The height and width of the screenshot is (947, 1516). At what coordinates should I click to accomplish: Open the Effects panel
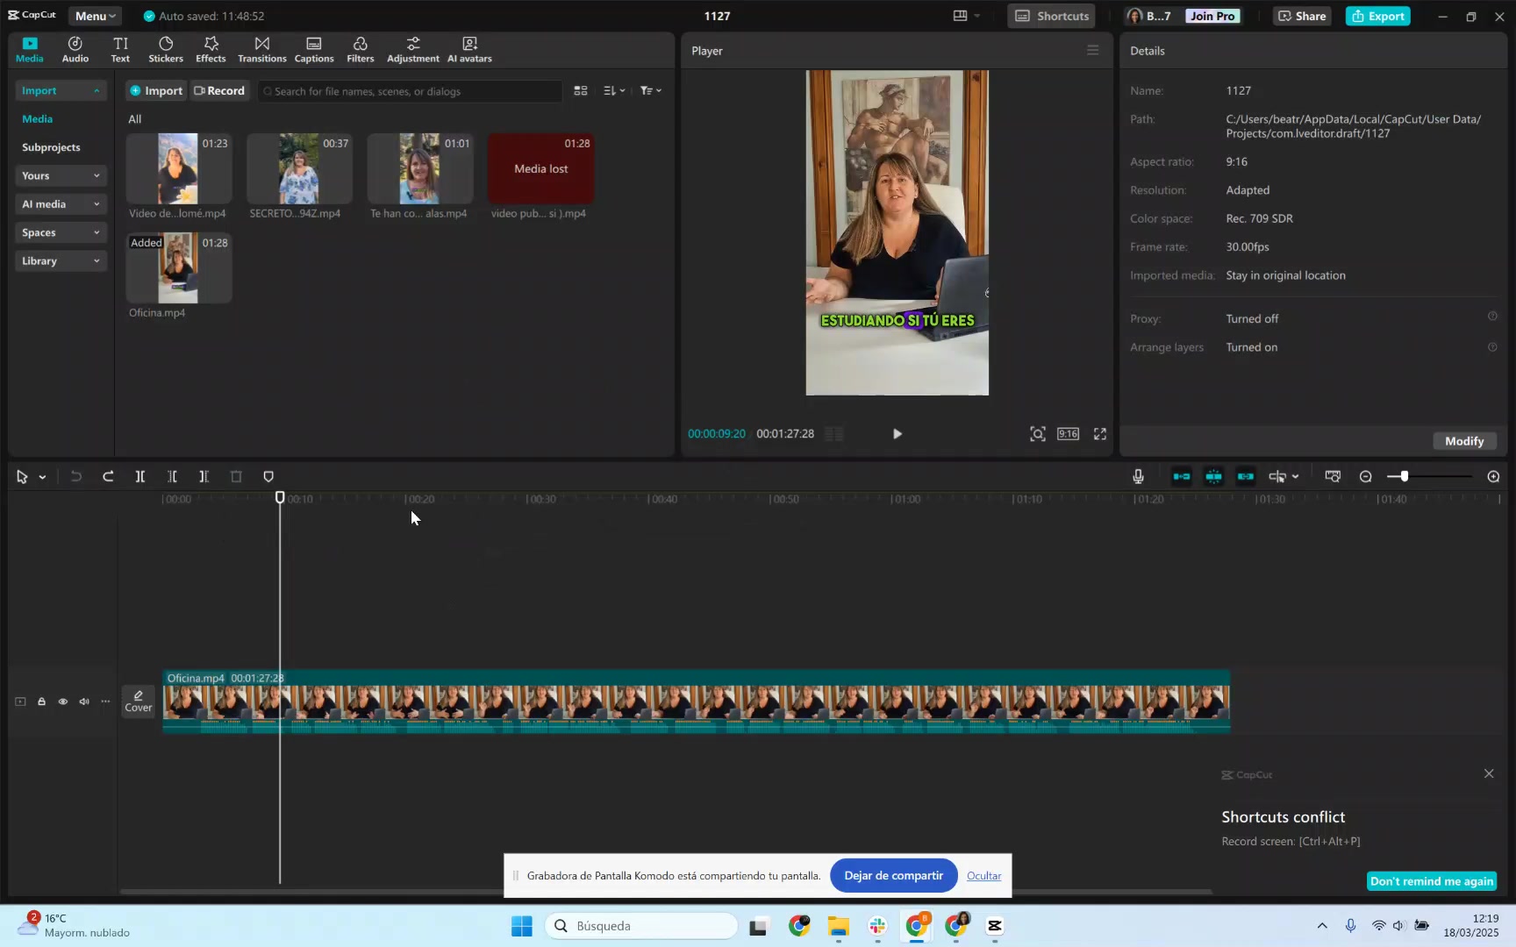pyautogui.click(x=211, y=50)
